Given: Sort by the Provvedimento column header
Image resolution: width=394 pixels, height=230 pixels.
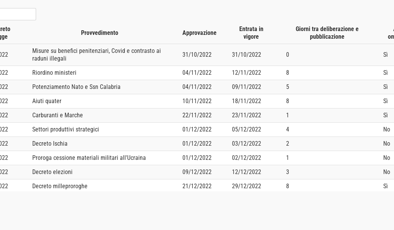Looking at the screenshot, I should [99, 33].
